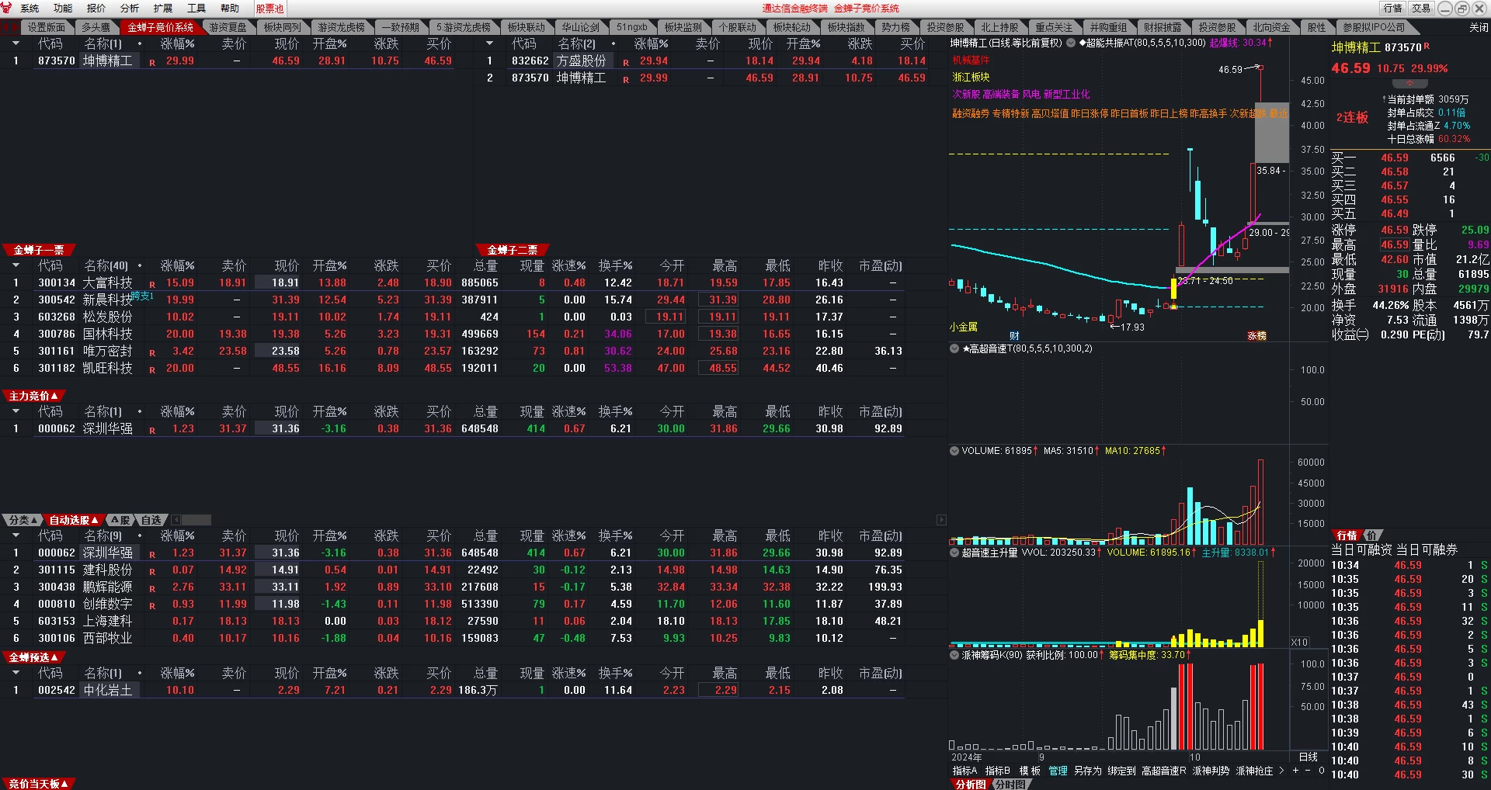Switch to the 分时图 chart tab

coord(1010,785)
